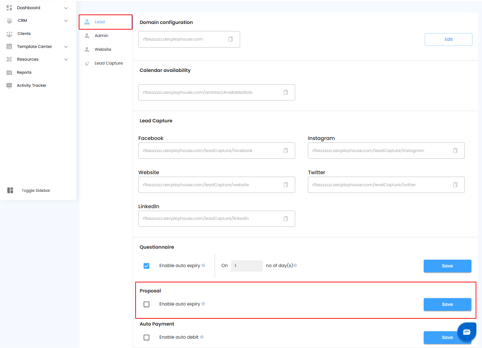
Task: Click the number of days input field
Action: tap(246, 266)
